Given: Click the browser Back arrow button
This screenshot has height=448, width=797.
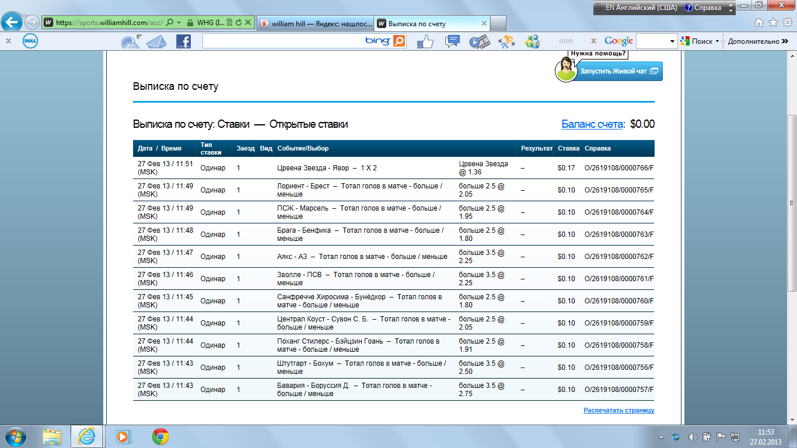Looking at the screenshot, I should pyautogui.click(x=12, y=23).
